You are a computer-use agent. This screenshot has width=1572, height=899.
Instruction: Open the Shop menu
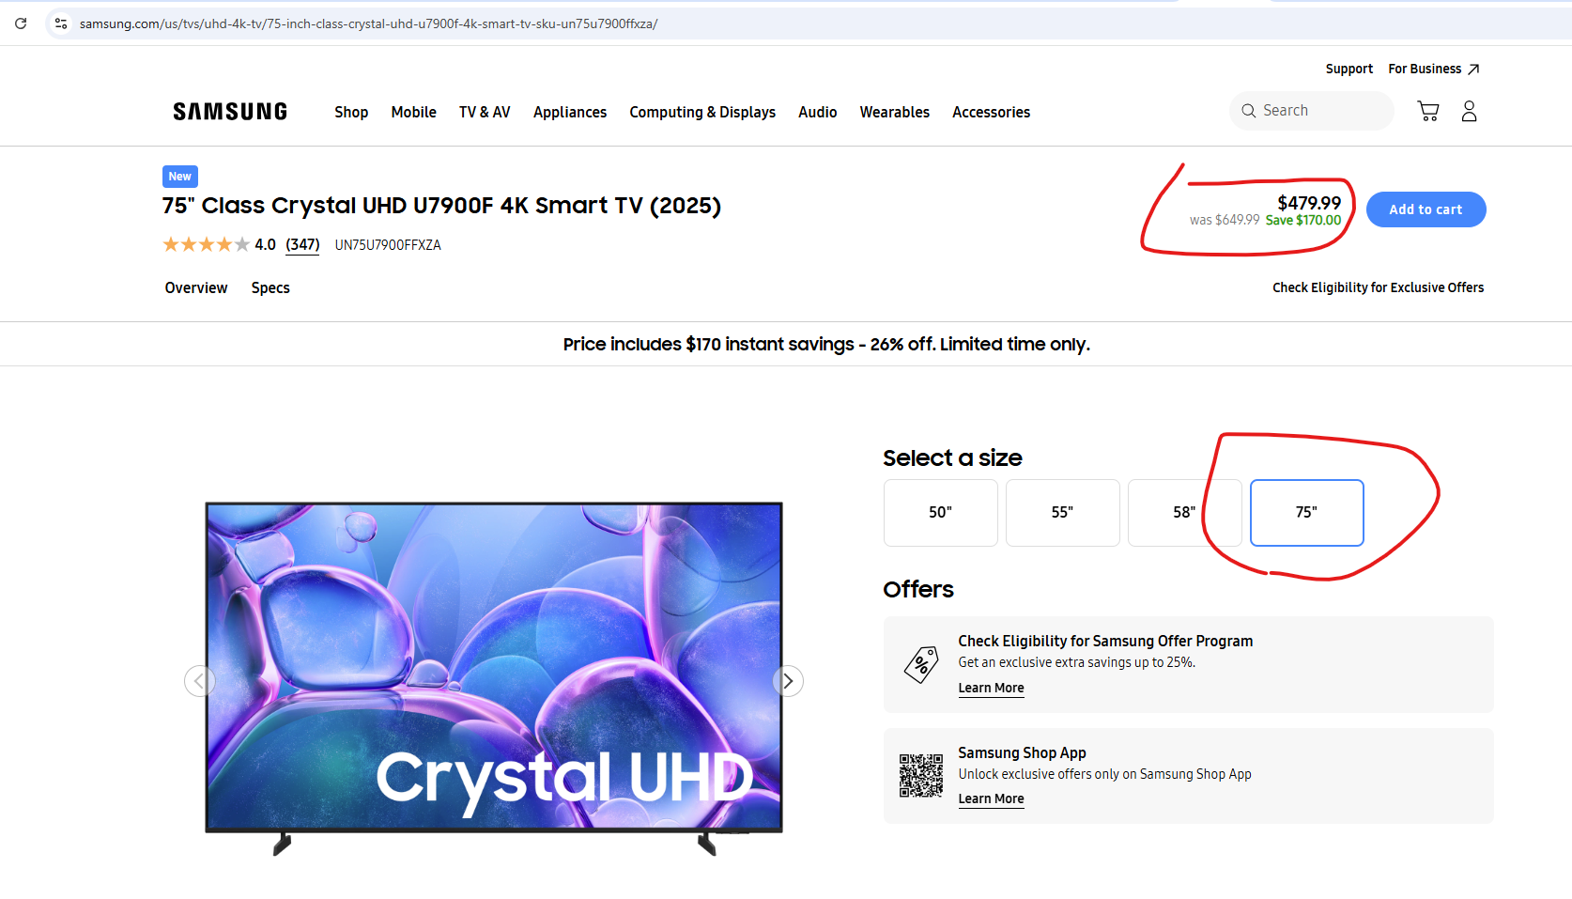[x=351, y=113]
